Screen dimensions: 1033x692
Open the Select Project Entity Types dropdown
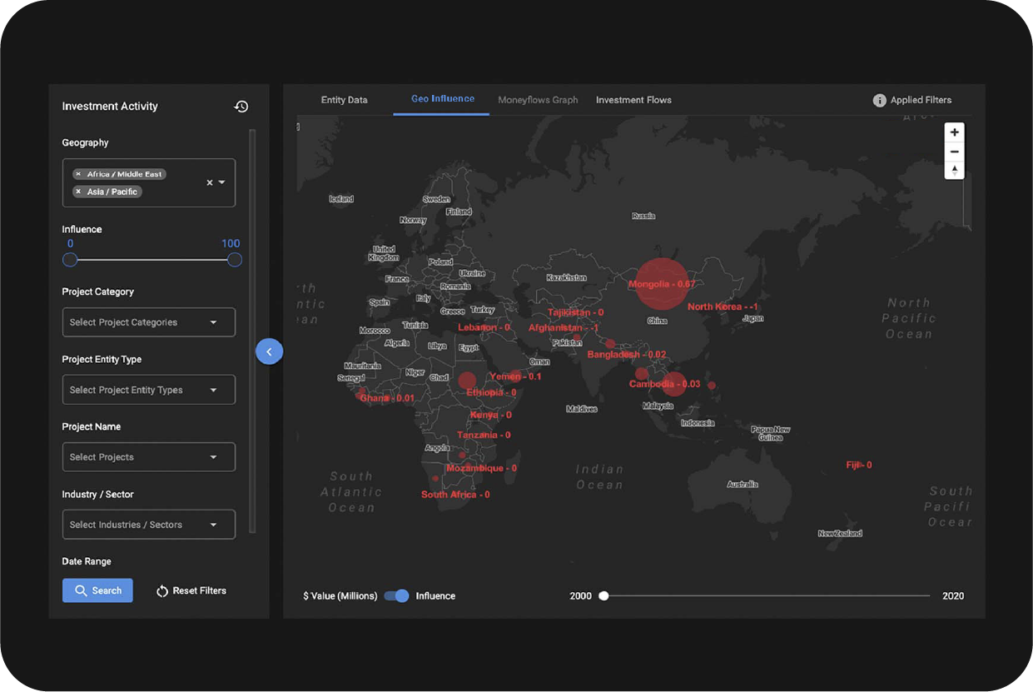point(148,389)
